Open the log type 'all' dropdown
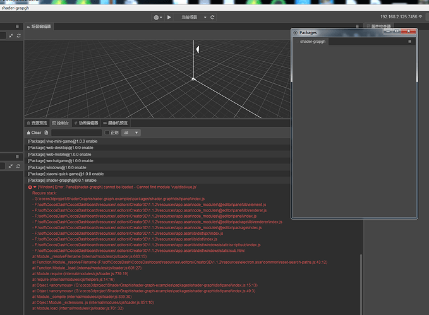This screenshot has height=315, width=429. tap(131, 133)
